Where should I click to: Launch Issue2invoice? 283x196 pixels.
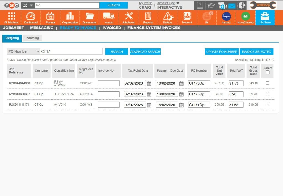pos(245,17)
